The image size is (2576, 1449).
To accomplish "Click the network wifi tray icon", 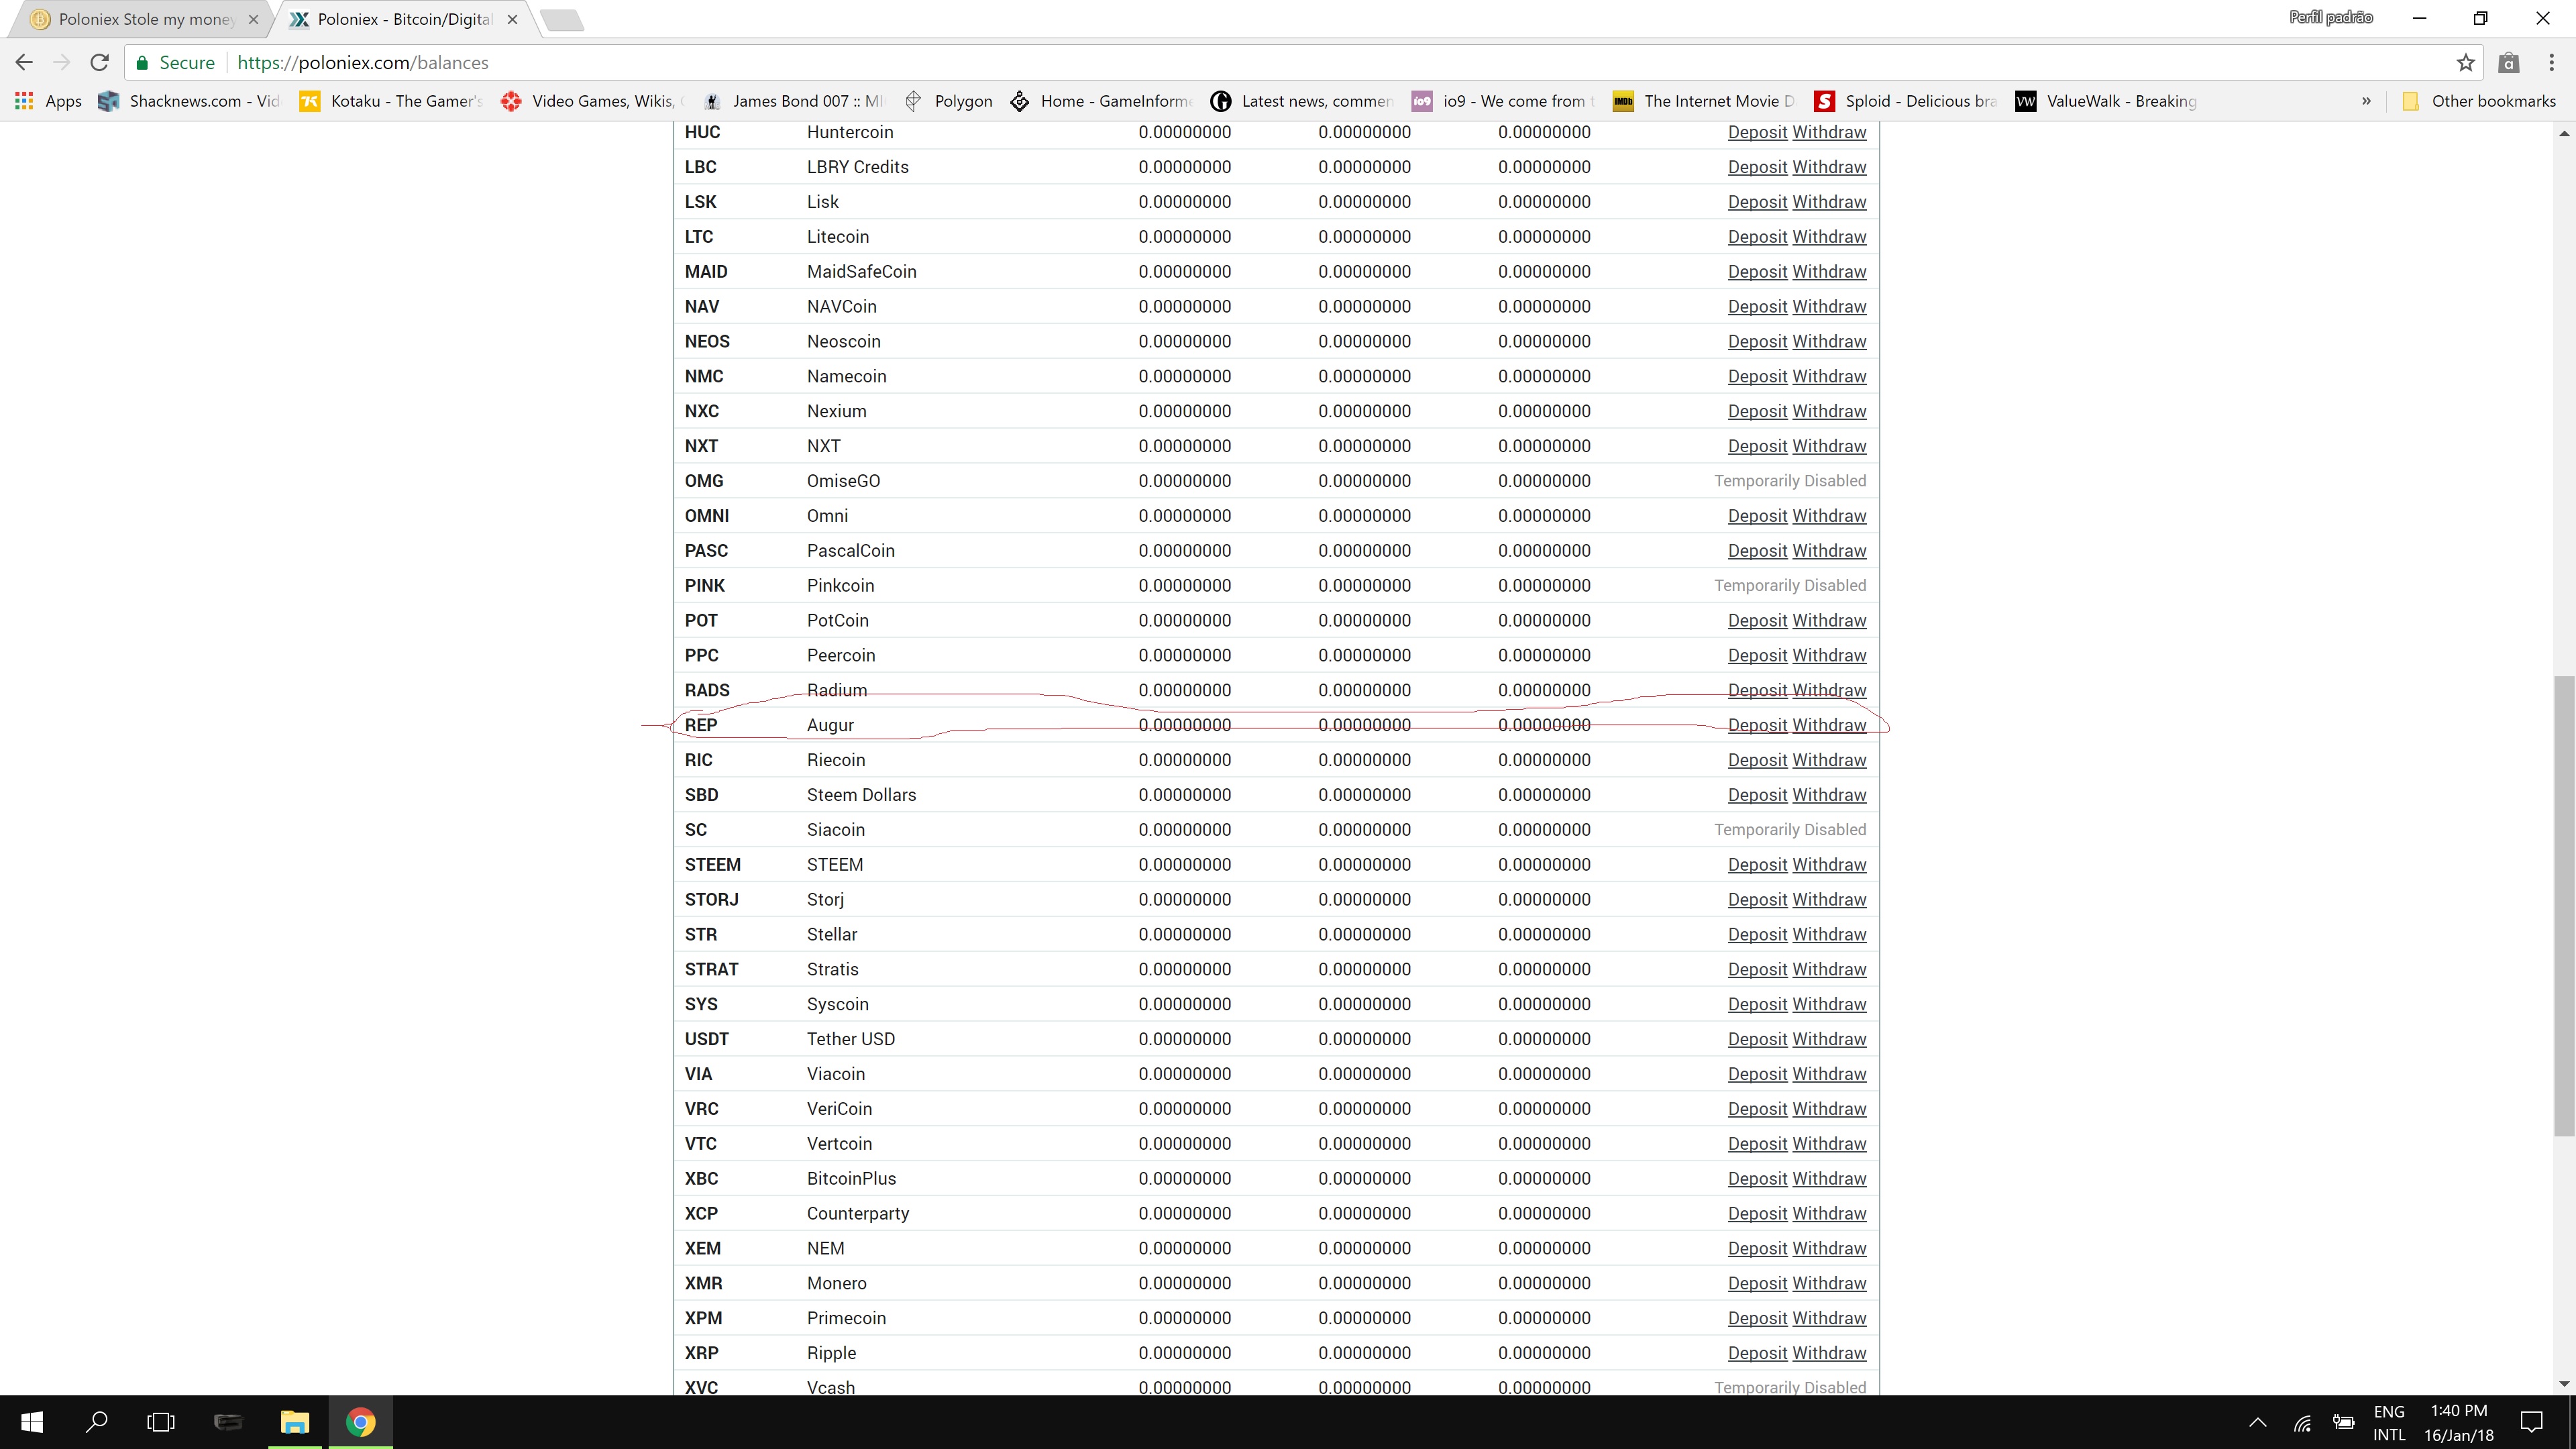I will (2302, 1423).
